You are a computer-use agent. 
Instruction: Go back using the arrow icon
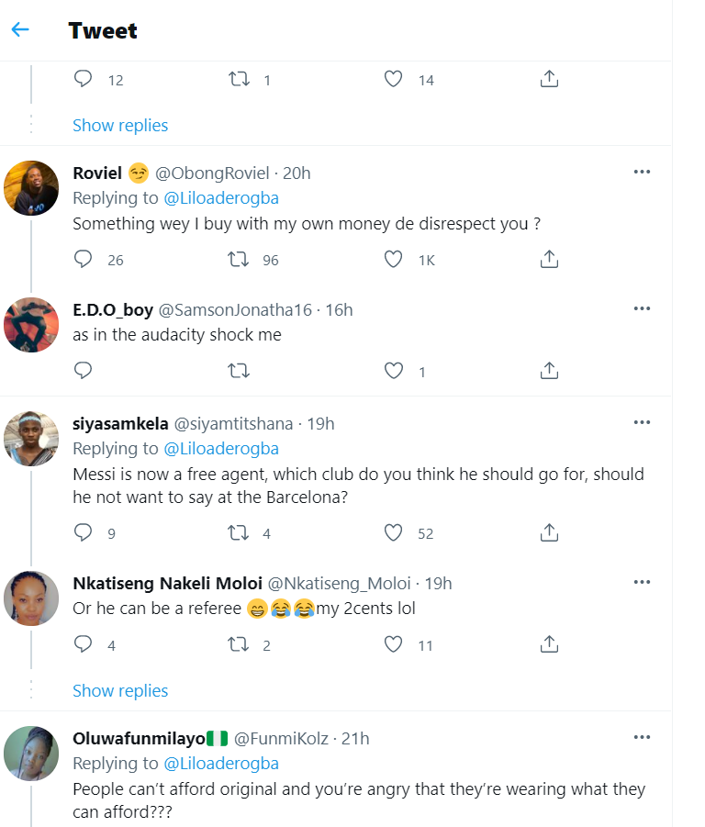coord(20,30)
